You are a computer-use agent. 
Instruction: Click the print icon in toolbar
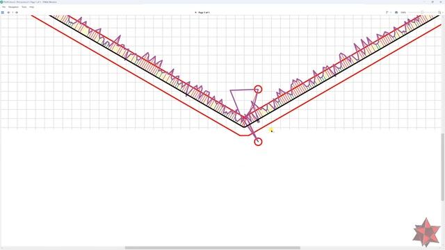click(396, 12)
